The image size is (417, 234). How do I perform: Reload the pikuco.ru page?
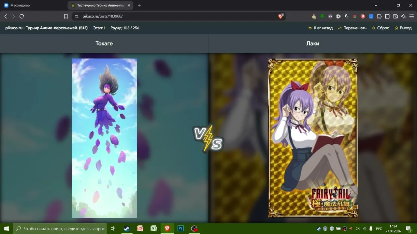tap(22, 16)
